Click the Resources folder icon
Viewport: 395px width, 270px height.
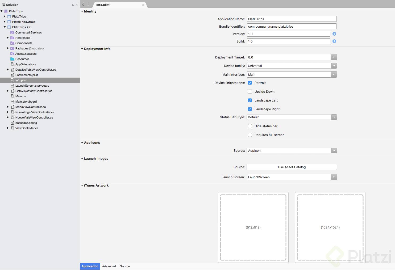coord(12,59)
